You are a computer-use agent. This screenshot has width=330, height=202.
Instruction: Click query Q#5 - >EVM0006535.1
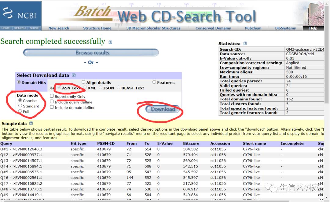[x=21, y=172]
